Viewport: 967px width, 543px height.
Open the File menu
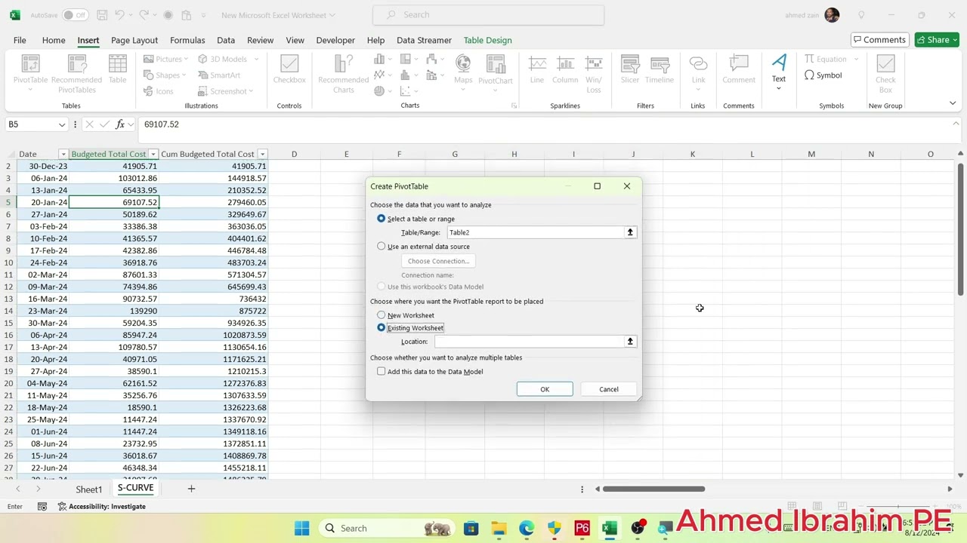[20, 40]
